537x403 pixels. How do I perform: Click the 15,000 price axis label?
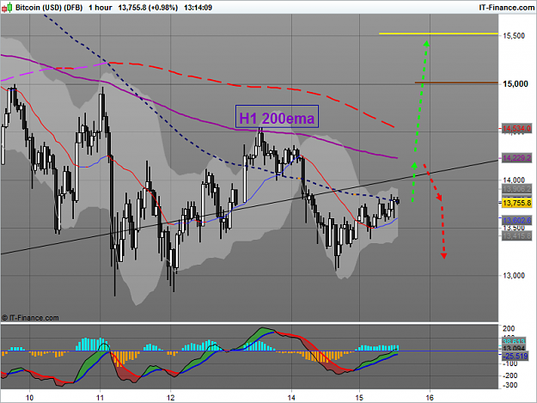[x=515, y=84]
